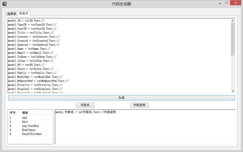
Task: Close the 代码生成器 window
Action: [235, 3]
